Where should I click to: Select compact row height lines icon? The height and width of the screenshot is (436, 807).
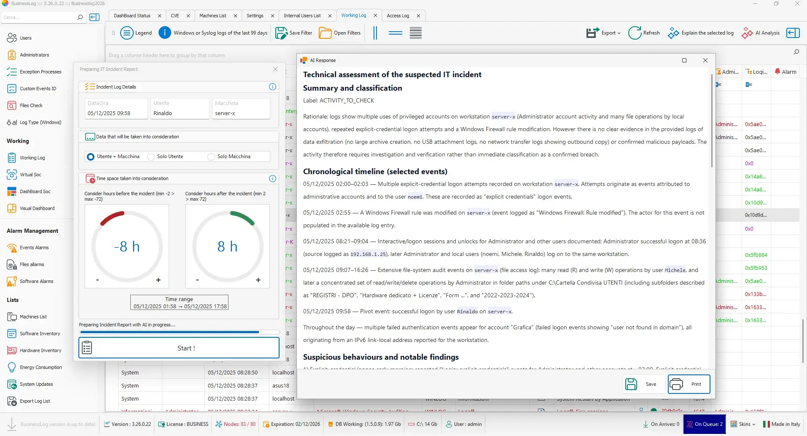tap(416, 33)
